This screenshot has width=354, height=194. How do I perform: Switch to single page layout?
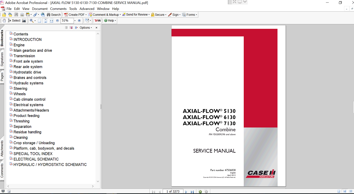(339, 191)
